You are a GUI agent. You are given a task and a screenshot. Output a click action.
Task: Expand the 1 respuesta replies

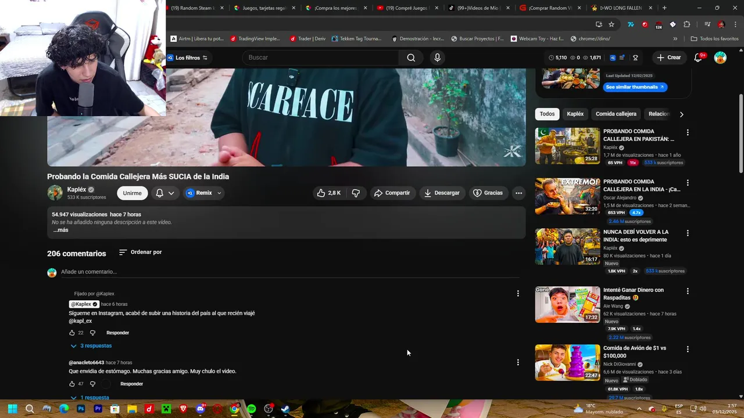90,398
